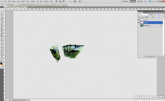Screen dimensions: 165x101
Task: Toggle lock transparent pixels
Action: coord(142,17)
